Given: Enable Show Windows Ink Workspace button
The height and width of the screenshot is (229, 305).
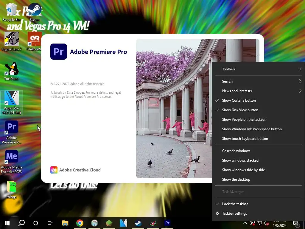Looking at the screenshot, I should click(x=258, y=129).
